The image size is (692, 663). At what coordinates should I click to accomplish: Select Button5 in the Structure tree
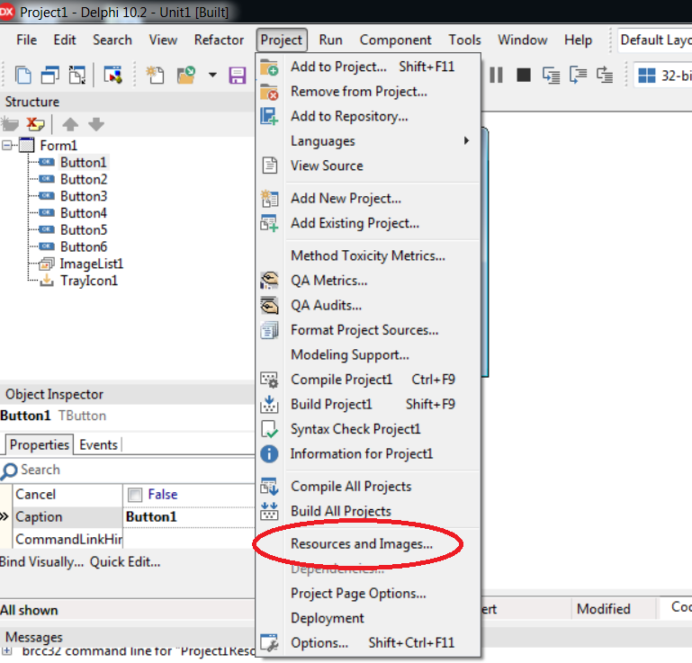pos(84,229)
